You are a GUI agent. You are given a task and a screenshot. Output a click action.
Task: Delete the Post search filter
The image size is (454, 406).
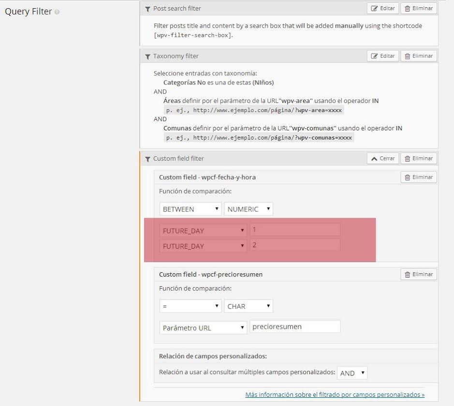click(419, 8)
